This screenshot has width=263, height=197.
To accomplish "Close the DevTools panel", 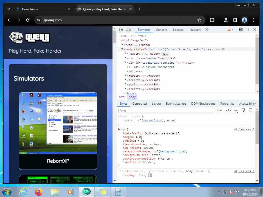I will [255, 30].
